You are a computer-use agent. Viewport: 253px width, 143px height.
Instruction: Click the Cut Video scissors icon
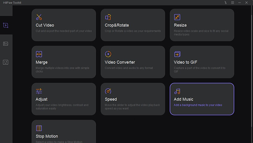(x=39, y=17)
